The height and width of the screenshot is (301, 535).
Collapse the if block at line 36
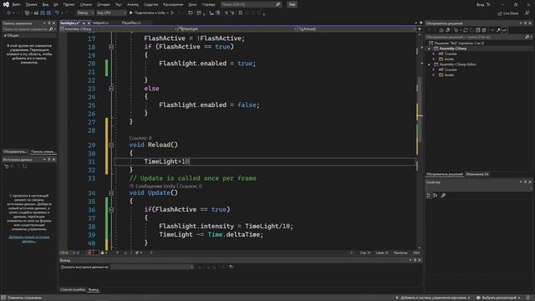pos(111,210)
